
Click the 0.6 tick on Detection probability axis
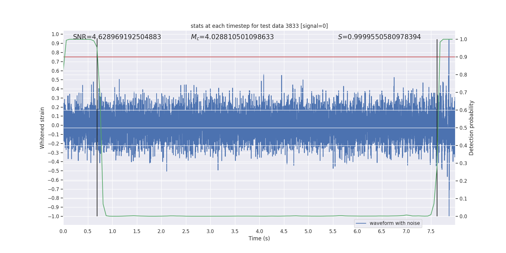463,110
